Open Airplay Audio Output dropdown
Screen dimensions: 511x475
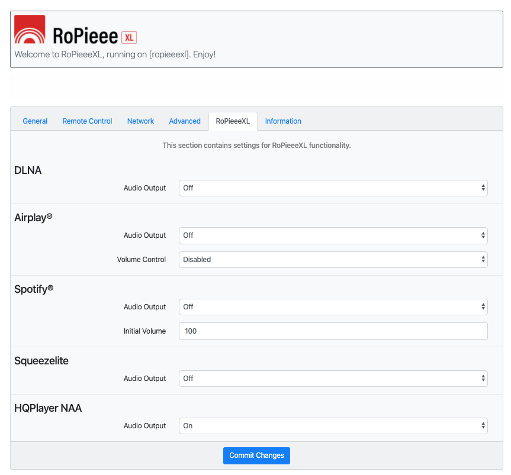point(333,235)
